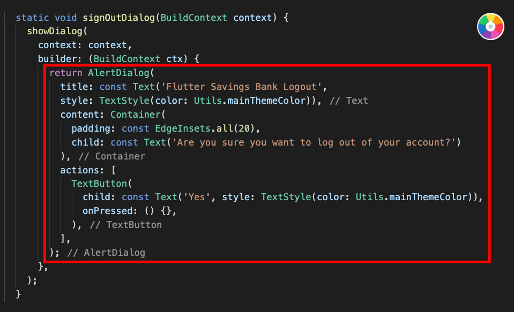Click the TextButton widget name
This screenshot has height=312, width=514.
click(99, 184)
